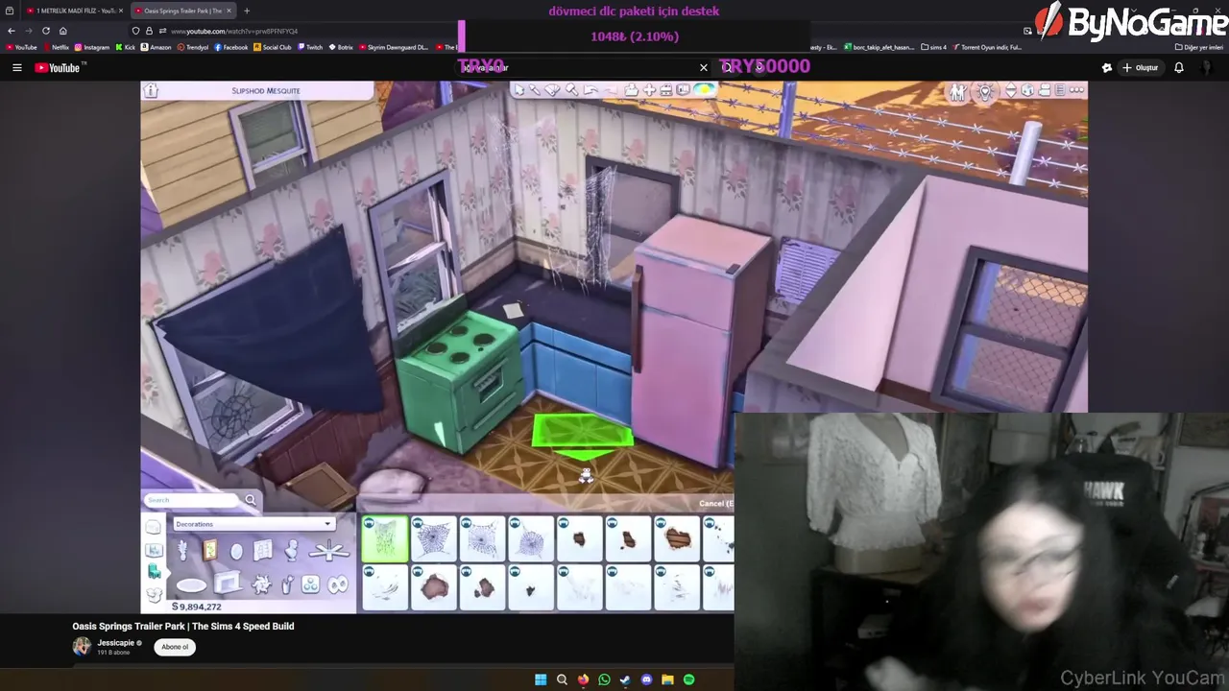Open the camera controls icon
This screenshot has width=1229, height=691.
point(1044,90)
